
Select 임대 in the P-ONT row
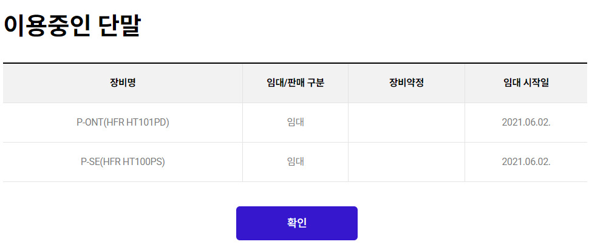pyautogui.click(x=295, y=123)
